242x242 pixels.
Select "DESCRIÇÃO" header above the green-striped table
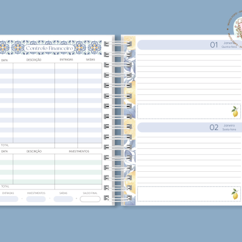click(34, 151)
